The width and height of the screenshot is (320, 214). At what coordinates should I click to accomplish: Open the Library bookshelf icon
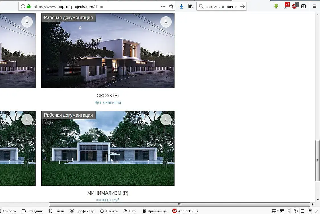(190, 6)
